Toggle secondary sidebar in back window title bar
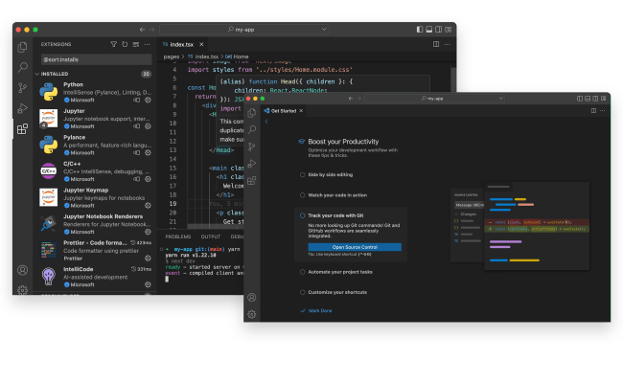This screenshot has height=383, width=623. (439, 30)
